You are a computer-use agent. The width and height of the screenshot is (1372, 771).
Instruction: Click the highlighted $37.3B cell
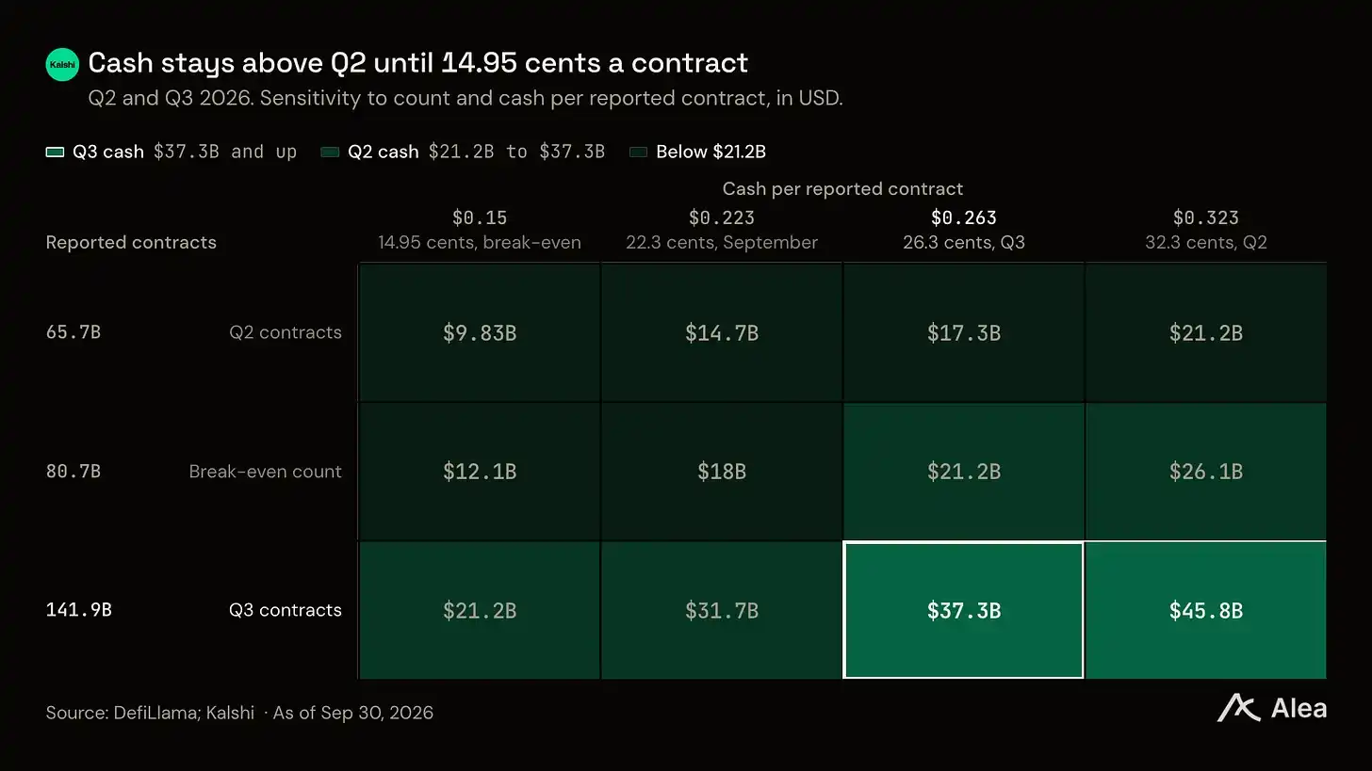click(x=963, y=610)
